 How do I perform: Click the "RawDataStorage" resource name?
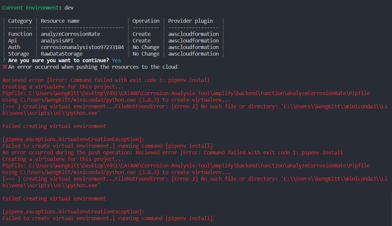[62, 54]
